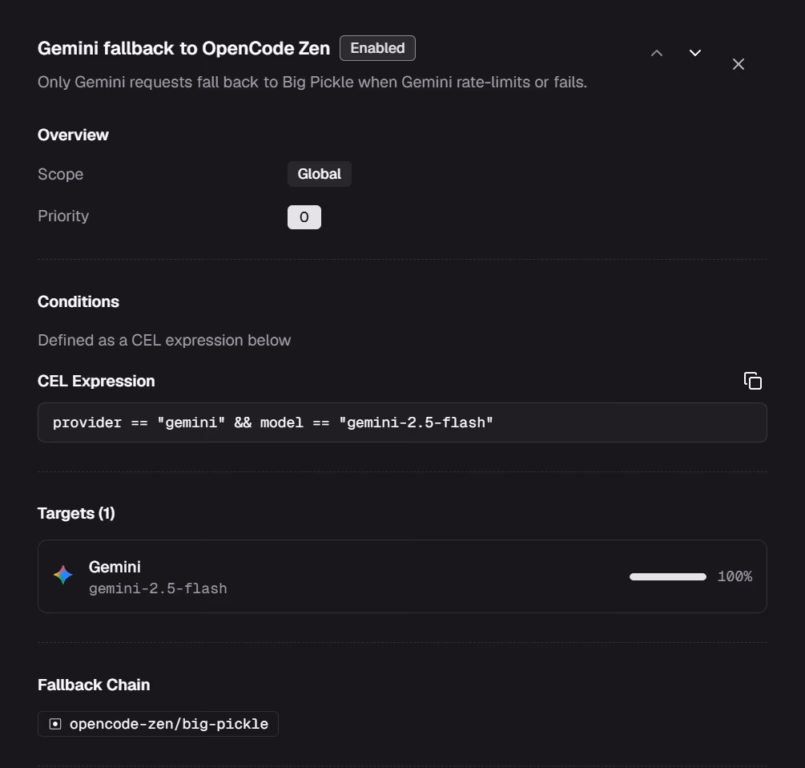Image resolution: width=805 pixels, height=768 pixels.
Task: Click the Overview section heading
Action: (73, 135)
